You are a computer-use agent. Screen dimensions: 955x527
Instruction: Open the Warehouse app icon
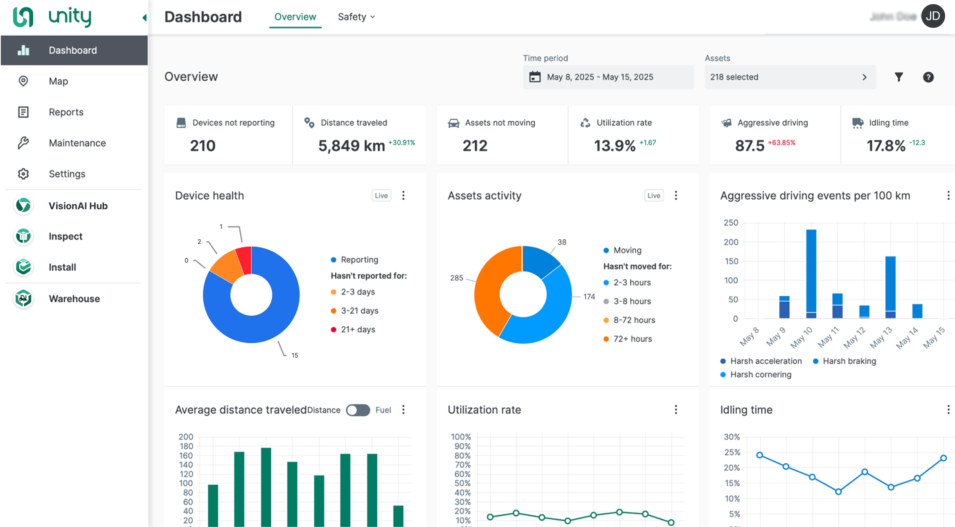pyautogui.click(x=23, y=298)
